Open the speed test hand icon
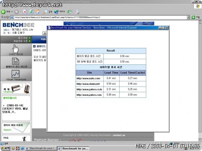202x151 pixels. [16, 49]
